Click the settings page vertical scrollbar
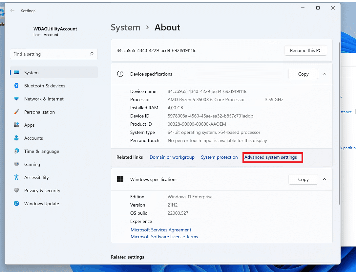356x272 pixels. pos(339,123)
